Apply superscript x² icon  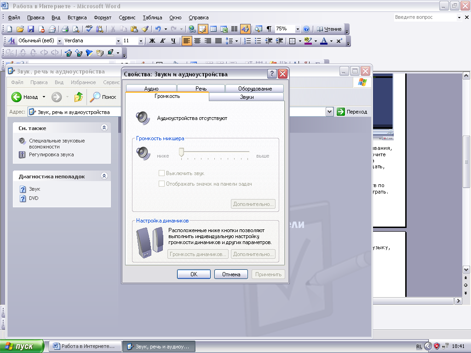(339, 41)
